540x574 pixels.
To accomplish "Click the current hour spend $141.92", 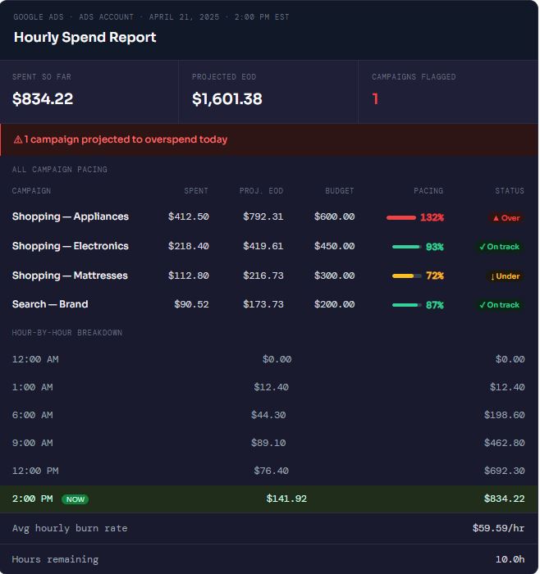I will click(x=286, y=499).
